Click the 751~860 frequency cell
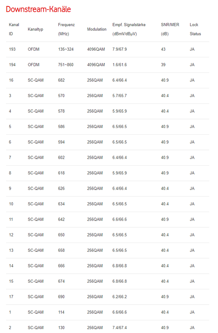Image resolution: width=218 pixels, height=333 pixels. [66, 65]
